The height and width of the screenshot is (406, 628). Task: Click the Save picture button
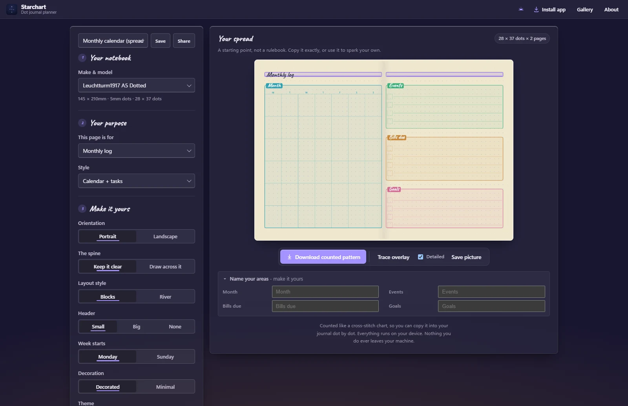point(466,257)
